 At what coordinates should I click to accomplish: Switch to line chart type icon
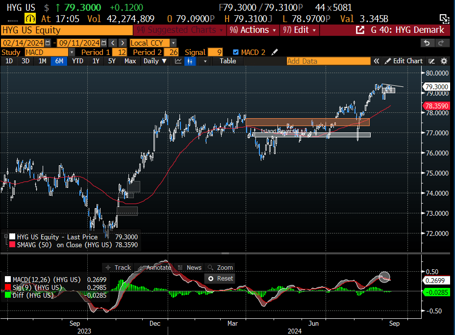point(178,61)
